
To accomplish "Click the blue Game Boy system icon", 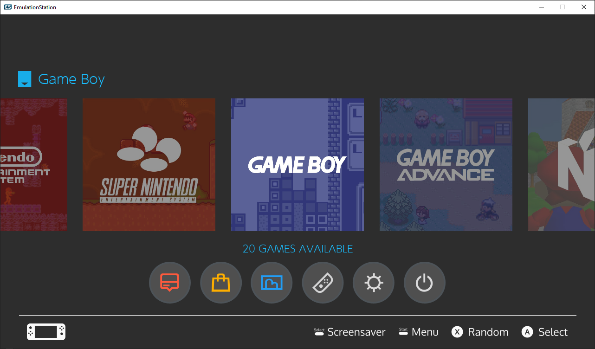I will (25, 79).
